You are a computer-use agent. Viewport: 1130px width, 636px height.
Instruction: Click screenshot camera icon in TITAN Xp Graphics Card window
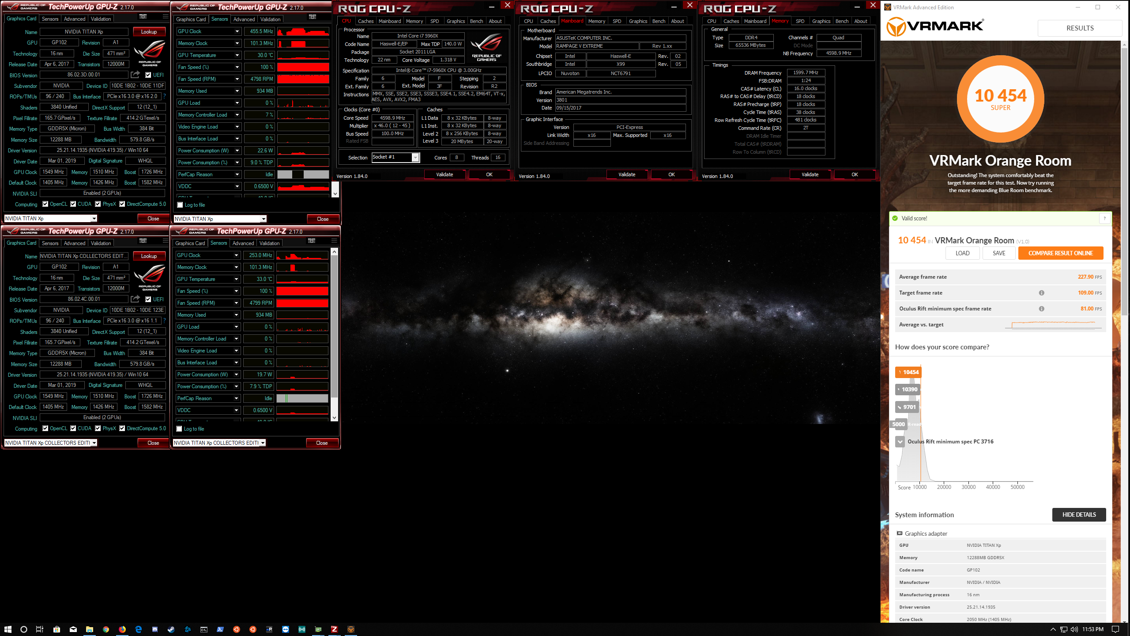(x=143, y=17)
